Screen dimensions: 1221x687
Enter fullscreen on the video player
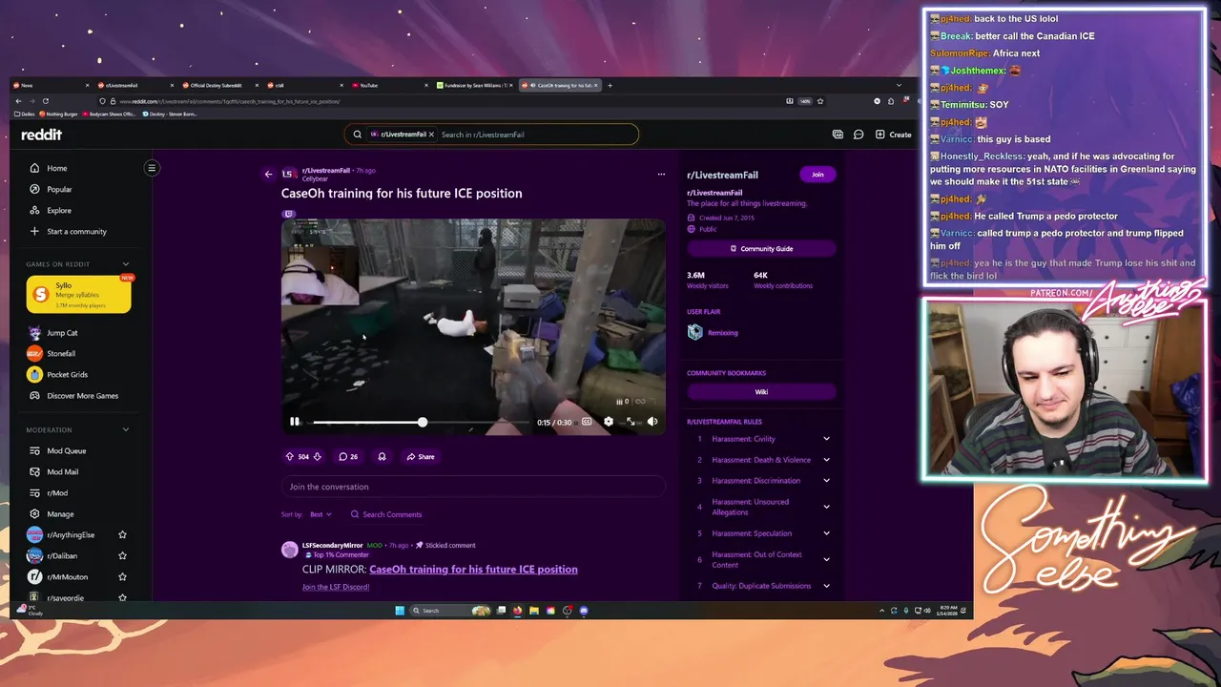tap(631, 422)
